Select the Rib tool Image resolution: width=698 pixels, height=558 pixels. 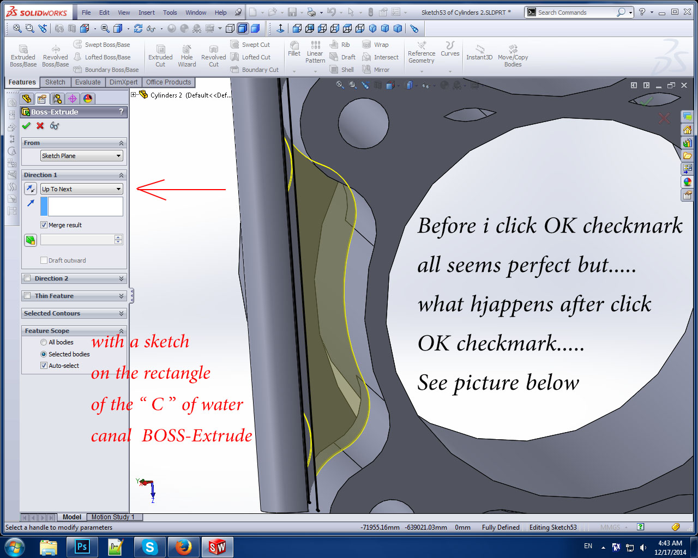340,45
